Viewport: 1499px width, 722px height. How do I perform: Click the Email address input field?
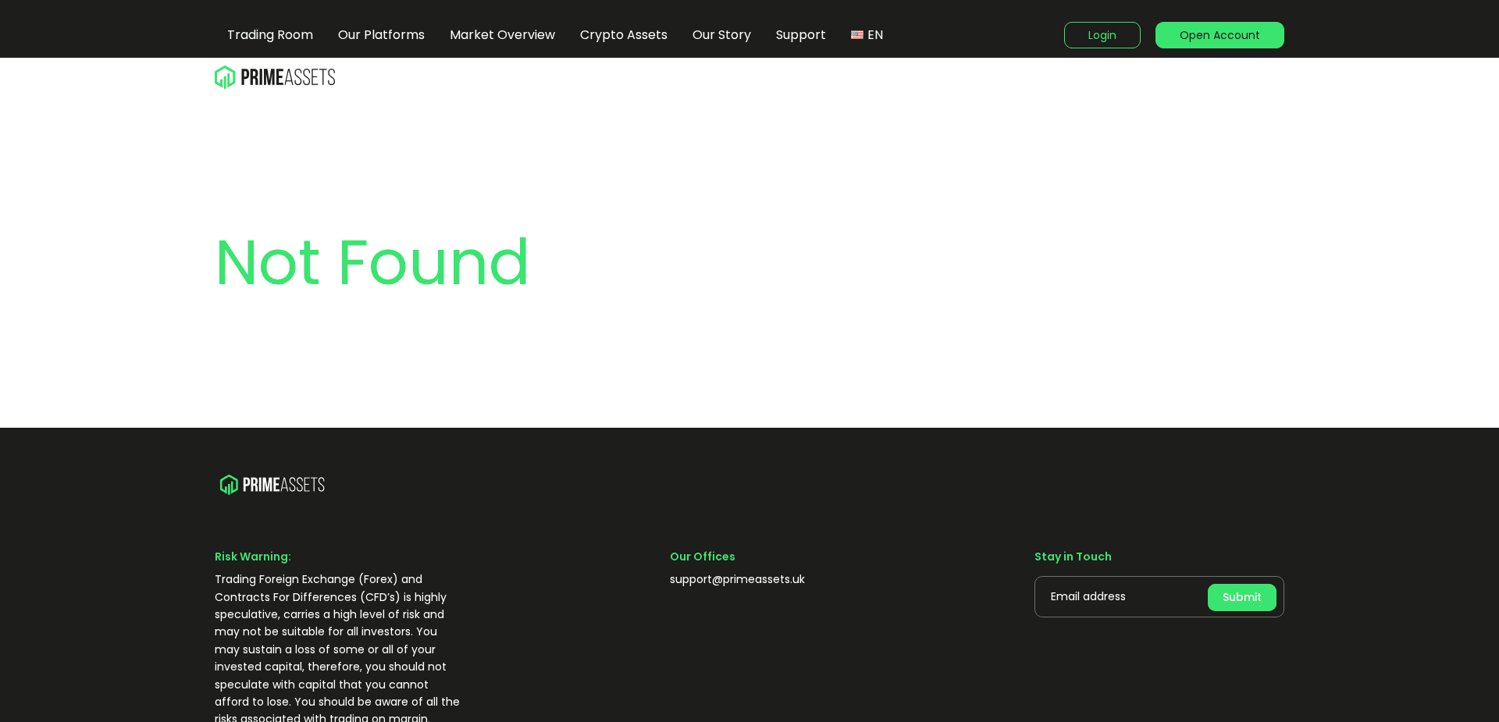pyautogui.click(x=1116, y=596)
